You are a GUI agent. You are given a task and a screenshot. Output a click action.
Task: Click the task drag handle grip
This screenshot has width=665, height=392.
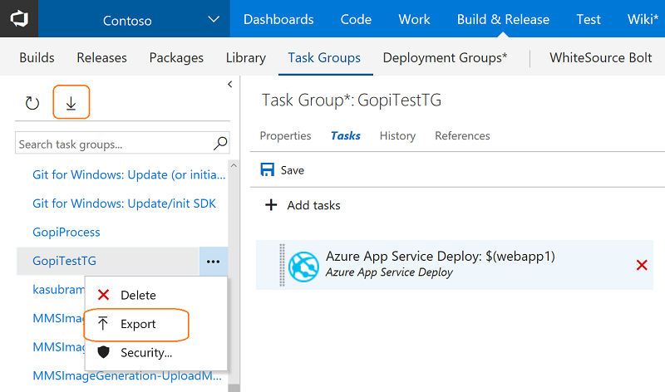click(282, 265)
